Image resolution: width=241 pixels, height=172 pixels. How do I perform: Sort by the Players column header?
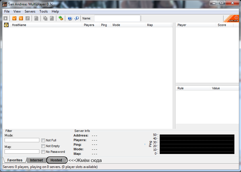coord(91,25)
